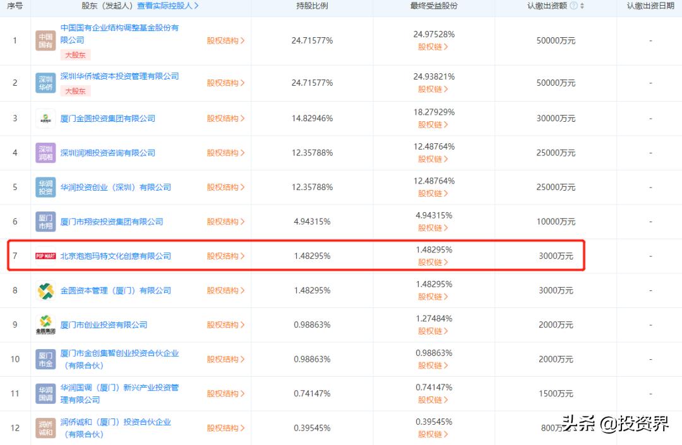
Task: Click the 深圳华侨 logo icon
Action: 45,83
